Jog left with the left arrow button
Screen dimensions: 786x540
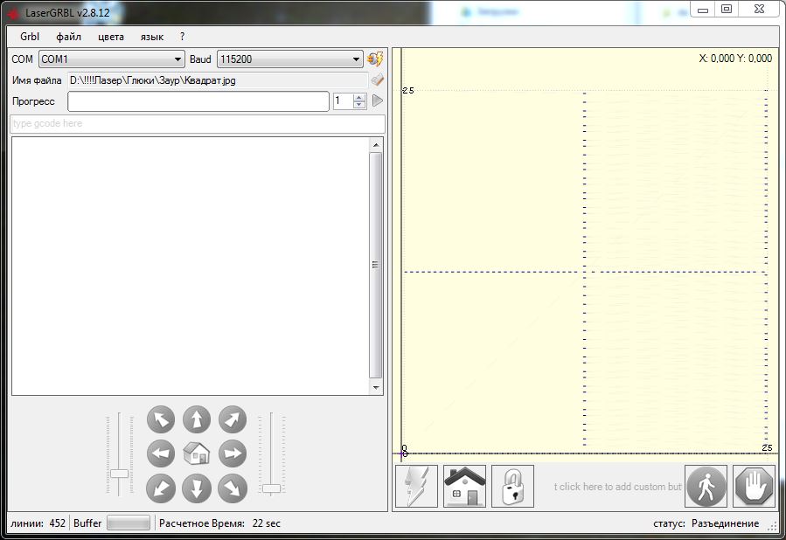[161, 453]
